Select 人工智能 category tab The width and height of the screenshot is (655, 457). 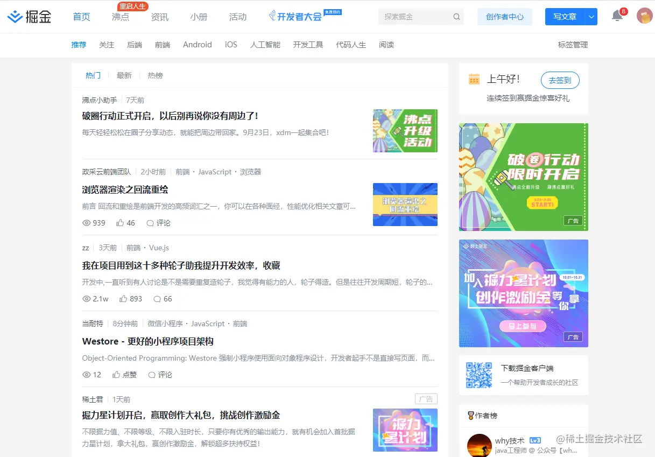(x=265, y=45)
